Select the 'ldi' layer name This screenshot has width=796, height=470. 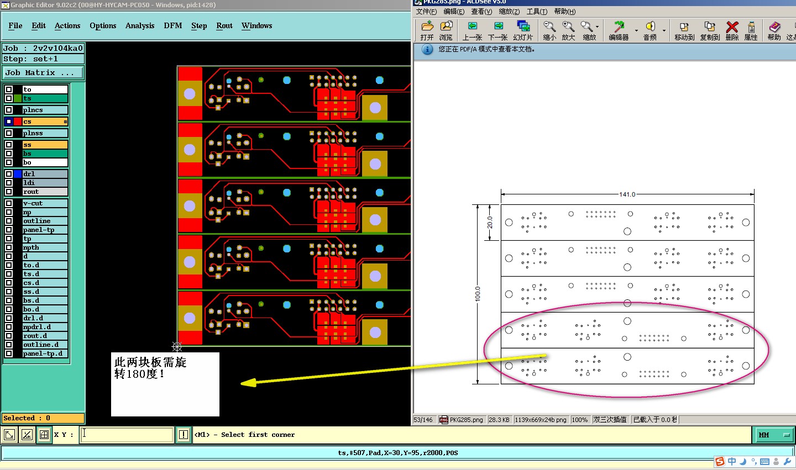click(45, 183)
